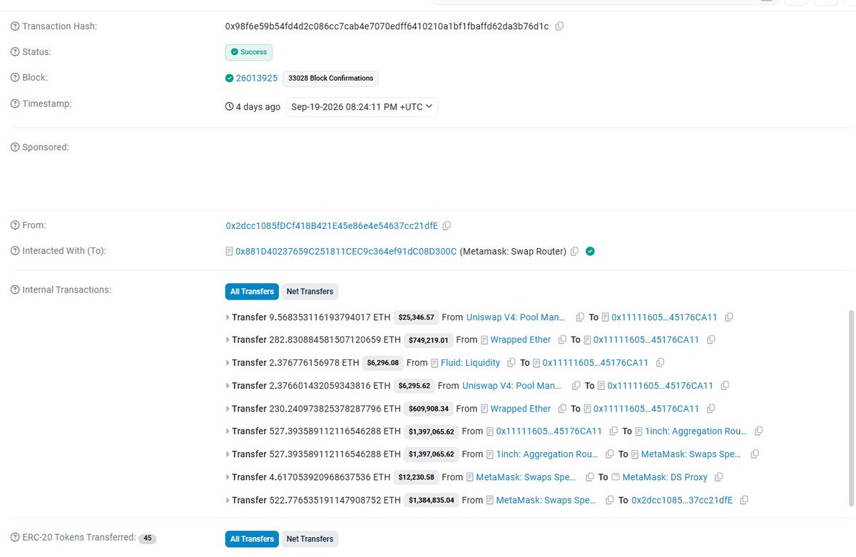Click help icon beside Sponsored label

pyautogui.click(x=15, y=148)
